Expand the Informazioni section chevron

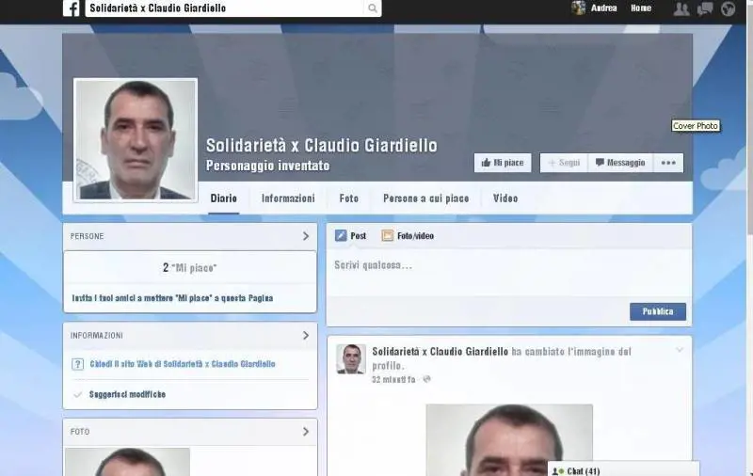coord(306,335)
